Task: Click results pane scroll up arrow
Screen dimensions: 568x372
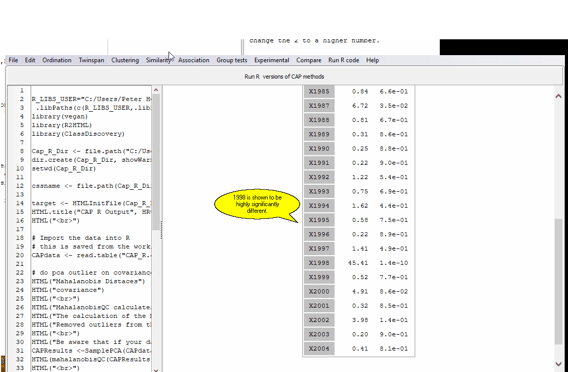Action: tap(559, 96)
